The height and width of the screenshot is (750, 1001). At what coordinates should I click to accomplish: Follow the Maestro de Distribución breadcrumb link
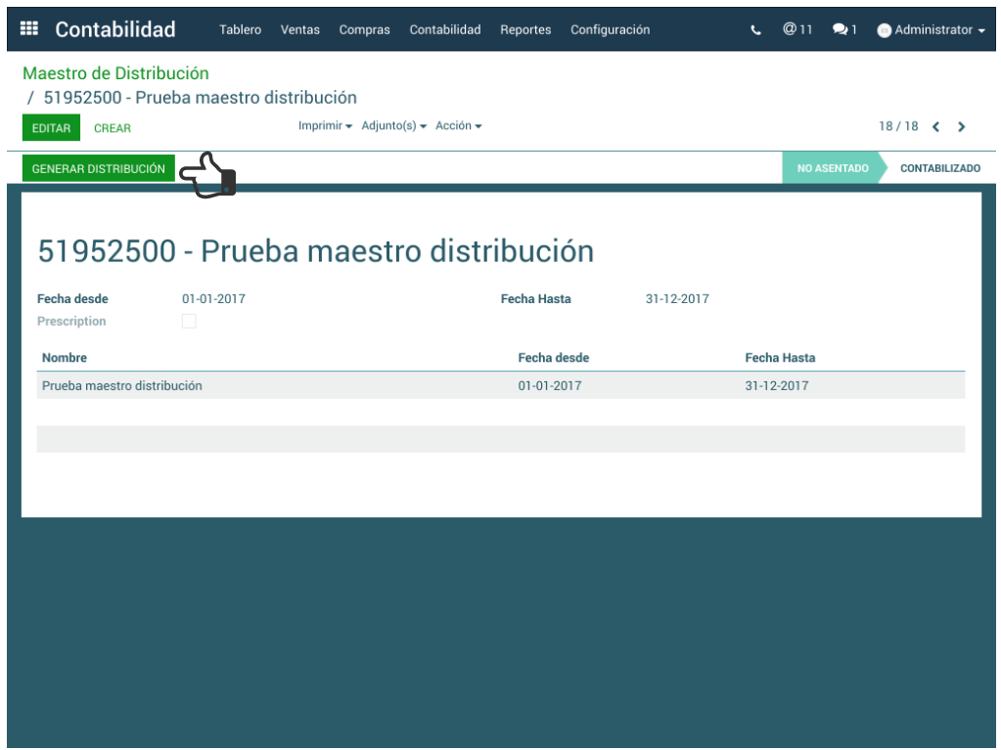[x=115, y=73]
